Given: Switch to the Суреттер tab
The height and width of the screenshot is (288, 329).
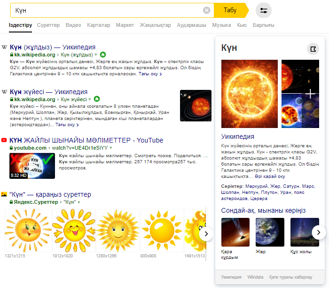Looking at the screenshot, I should coord(48,25).
